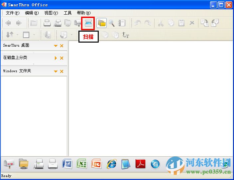
Task: Open the 编辑(E) menu
Action: (32, 13)
